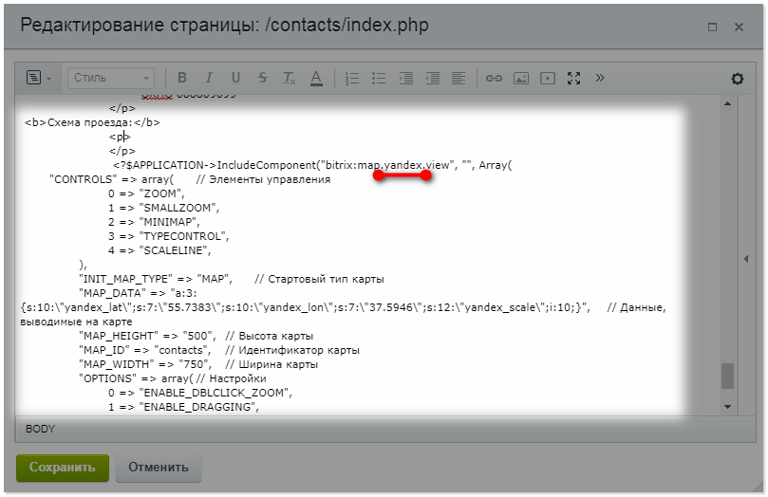Insert an image
Screen dimensions: 768x497
[x=520, y=79]
